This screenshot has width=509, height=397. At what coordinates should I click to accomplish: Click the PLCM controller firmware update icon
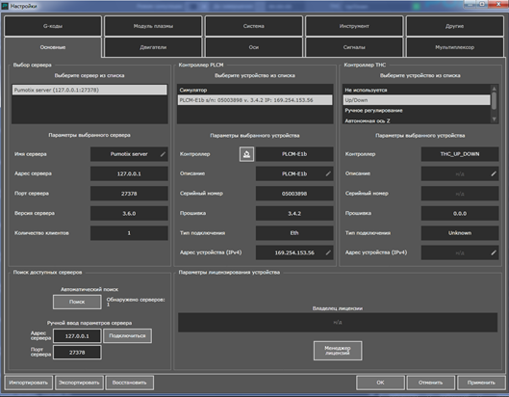pos(246,154)
